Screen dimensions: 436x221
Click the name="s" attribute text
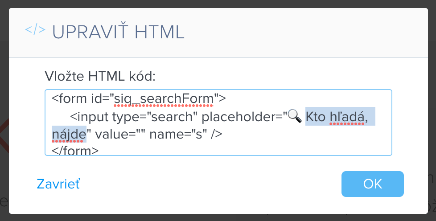(178, 134)
